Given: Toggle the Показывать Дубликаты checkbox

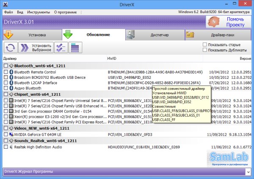Looking at the screenshot, I should [x=205, y=50].
